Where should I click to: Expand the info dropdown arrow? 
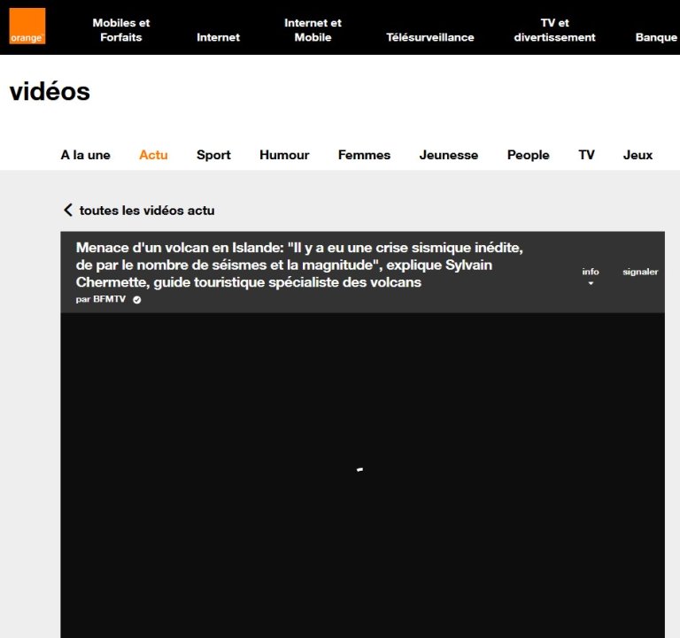(x=591, y=284)
